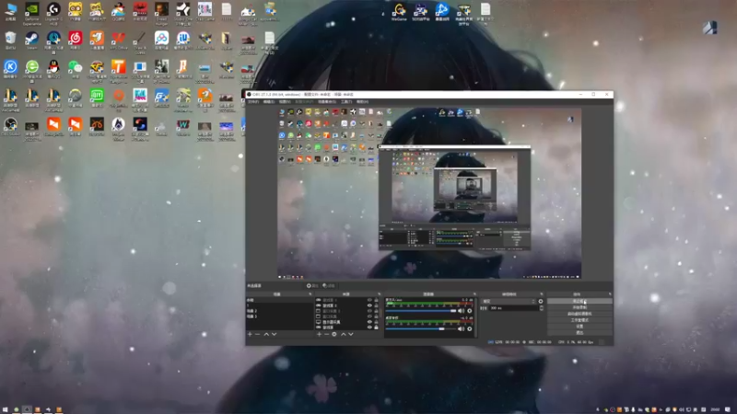Open the View (视图) menu in OBS
The image size is (737, 414).
285,102
